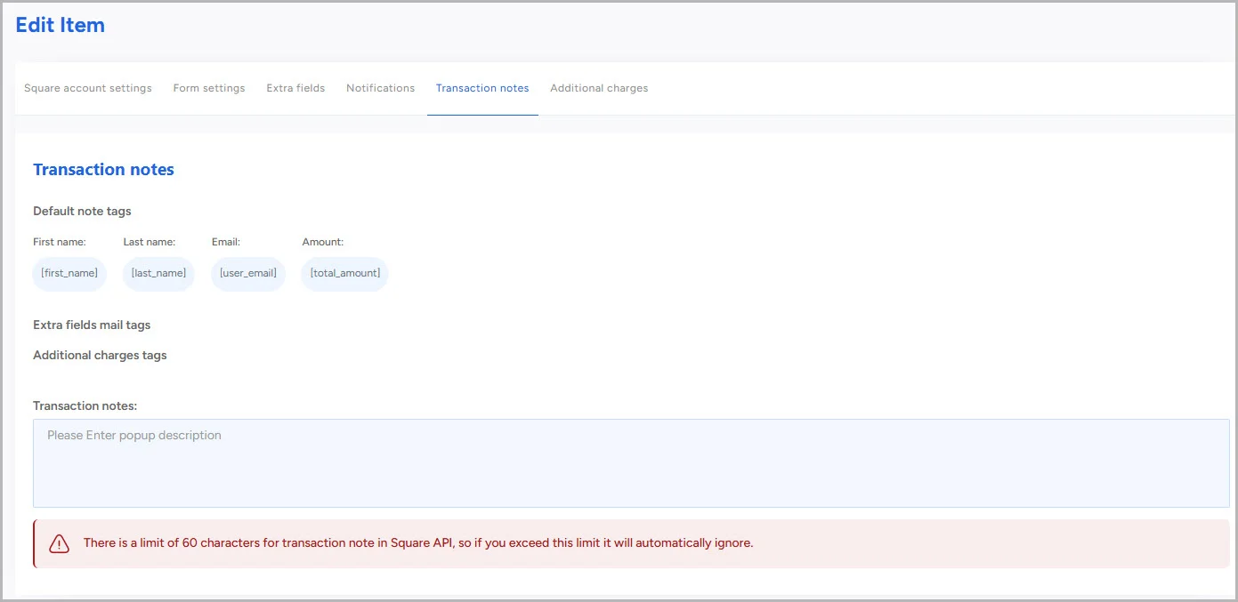The width and height of the screenshot is (1238, 602).
Task: Click the [user_email] tag chip
Action: pos(248,273)
